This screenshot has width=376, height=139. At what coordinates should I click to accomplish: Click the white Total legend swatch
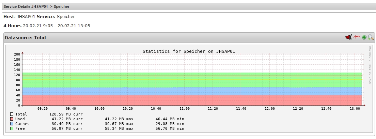(12, 114)
